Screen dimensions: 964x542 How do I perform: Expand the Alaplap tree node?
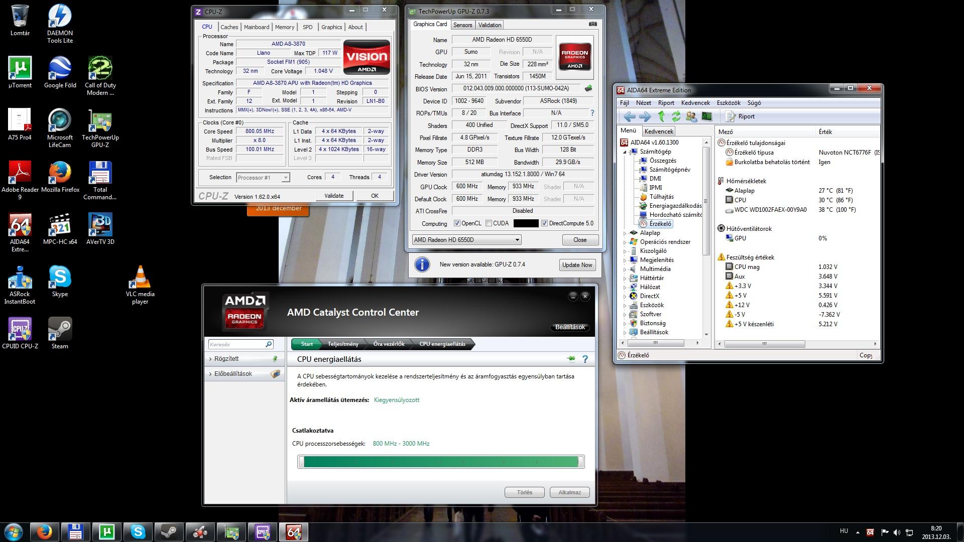tap(625, 233)
